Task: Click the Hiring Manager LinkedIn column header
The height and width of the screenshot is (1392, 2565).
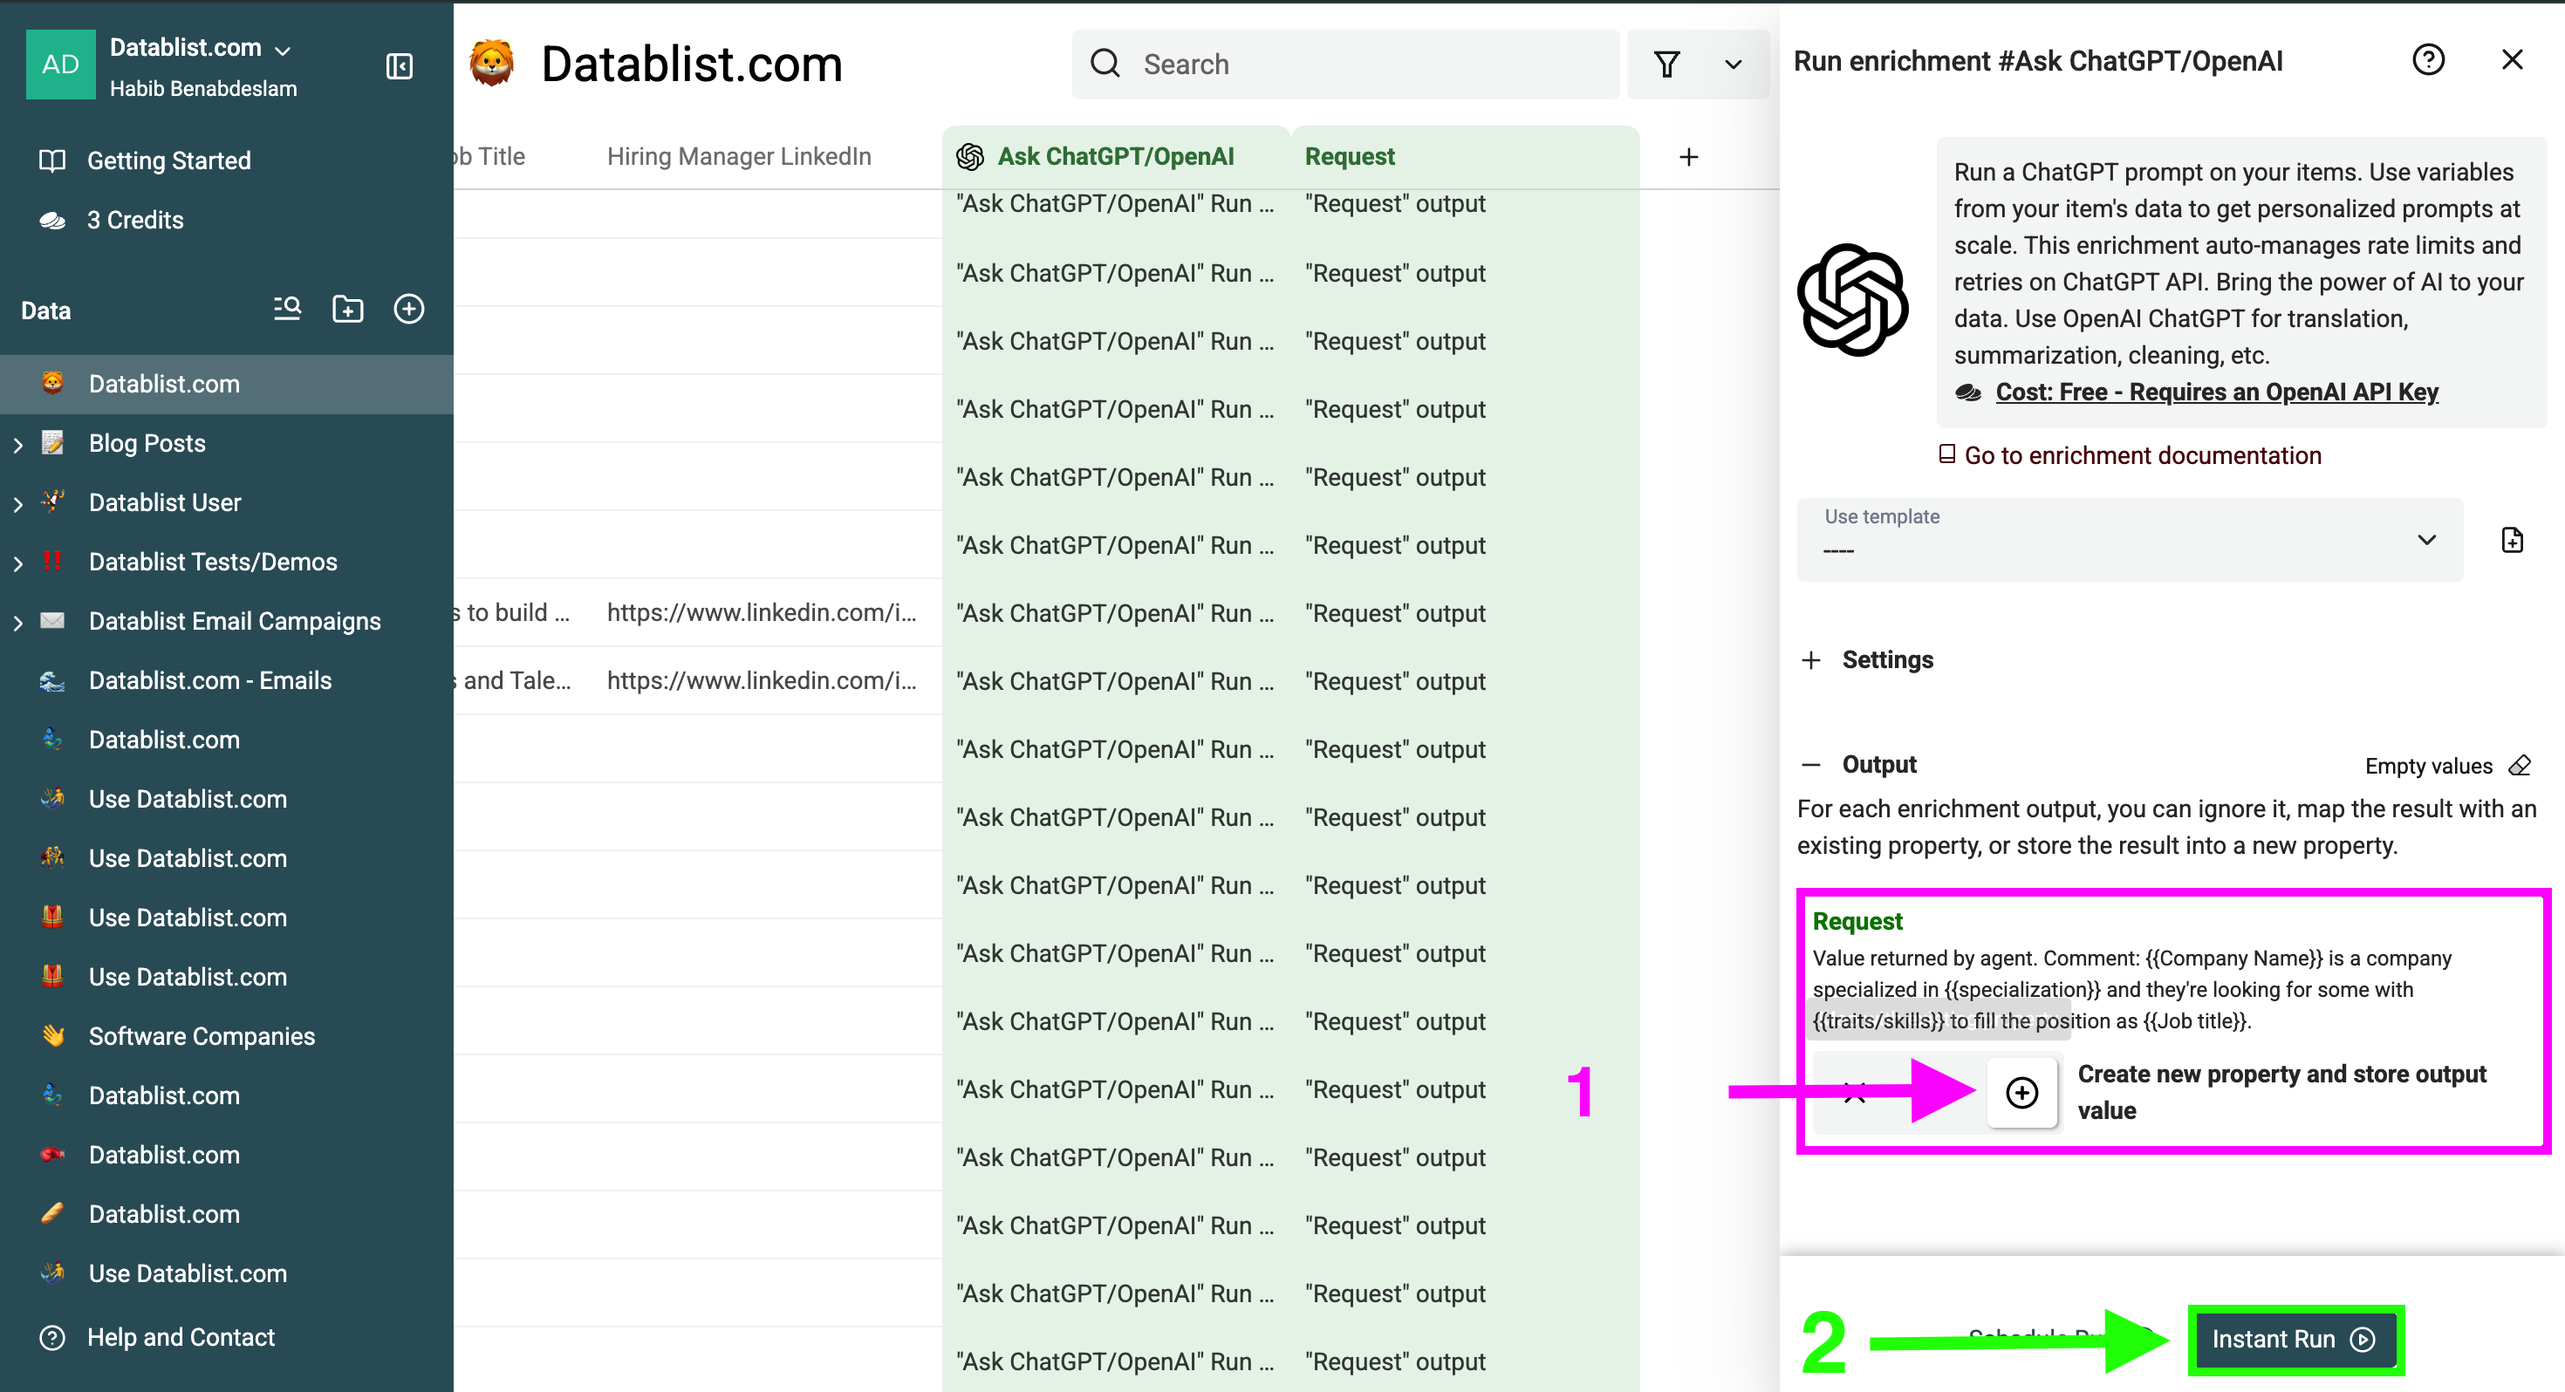Action: tap(739, 156)
